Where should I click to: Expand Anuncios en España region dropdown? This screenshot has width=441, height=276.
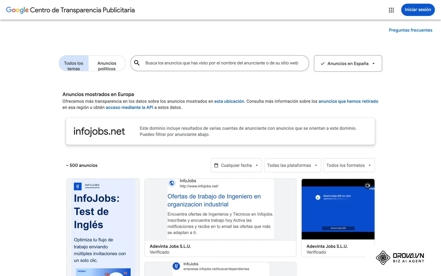[348, 63]
